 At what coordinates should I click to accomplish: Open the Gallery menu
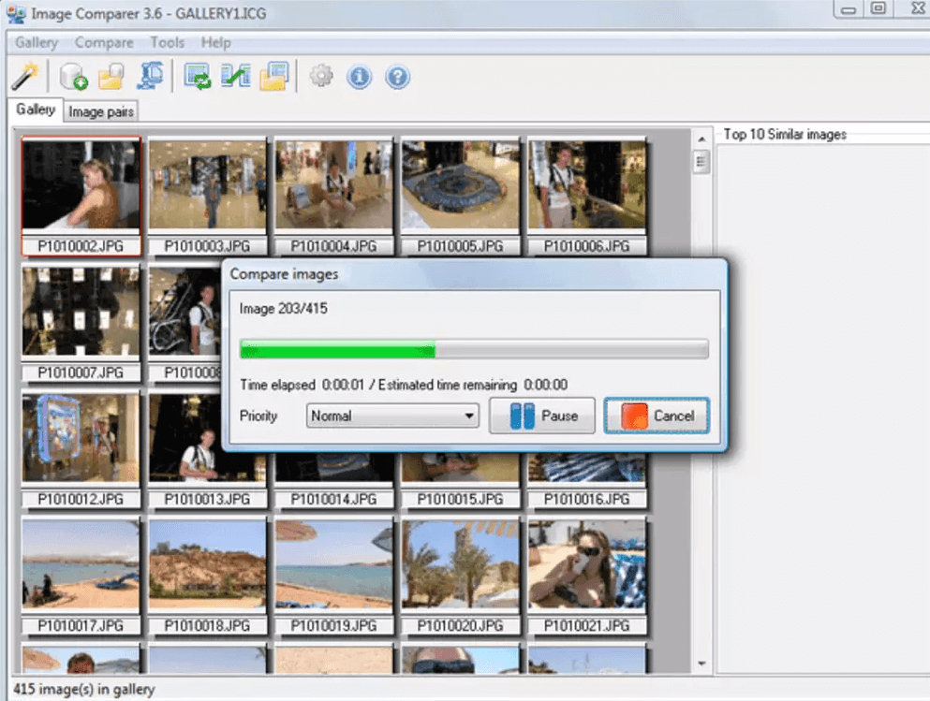pyautogui.click(x=37, y=43)
